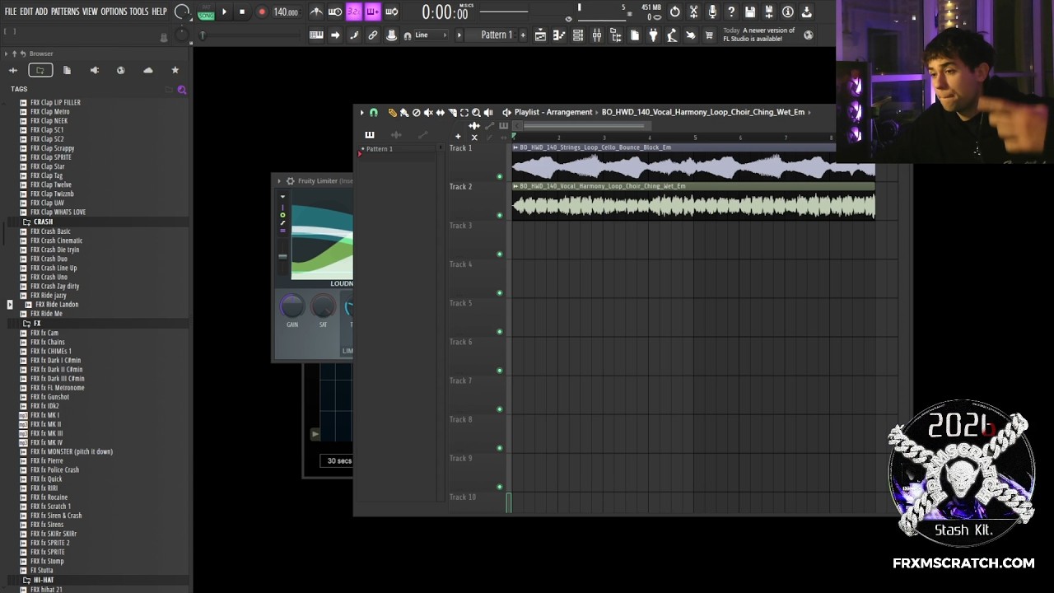This screenshot has height=593, width=1054.
Task: Select FRX Crash Cinematic sample in Browser
Action: click(56, 240)
